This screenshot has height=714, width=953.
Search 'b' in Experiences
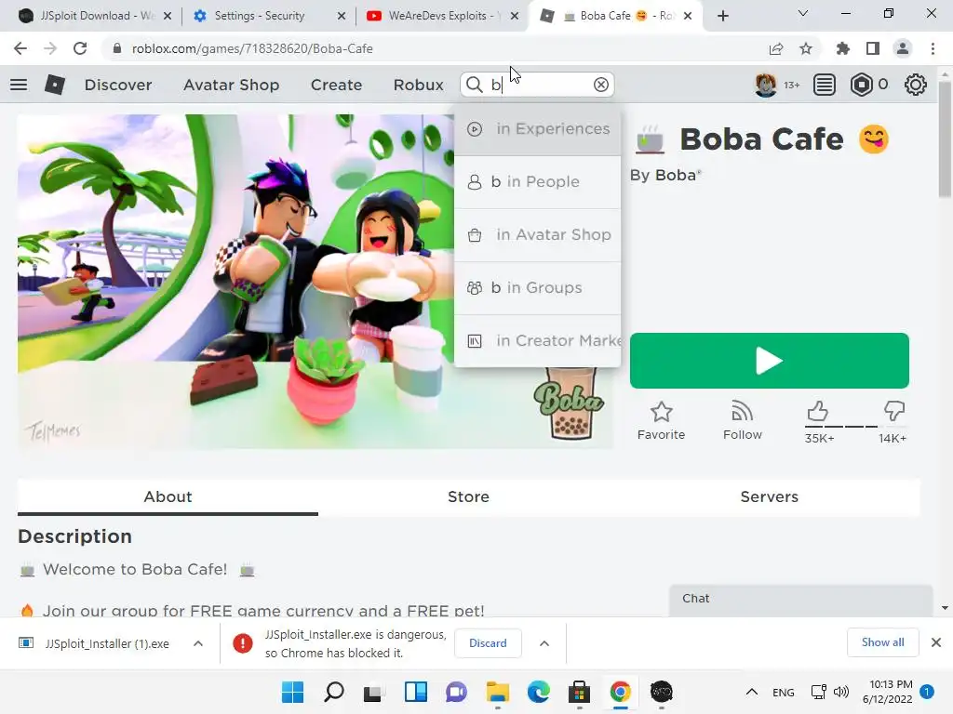pyautogui.click(x=537, y=128)
